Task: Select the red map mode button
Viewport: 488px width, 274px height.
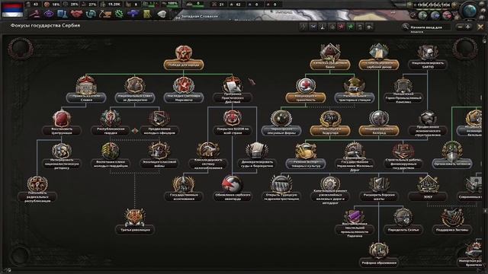Action: tap(447, 15)
